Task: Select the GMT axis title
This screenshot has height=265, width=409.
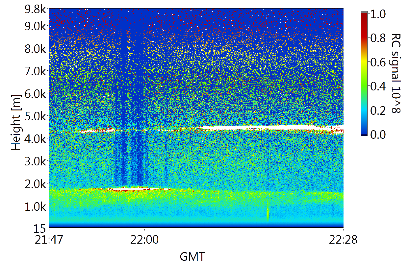Action: click(x=192, y=256)
